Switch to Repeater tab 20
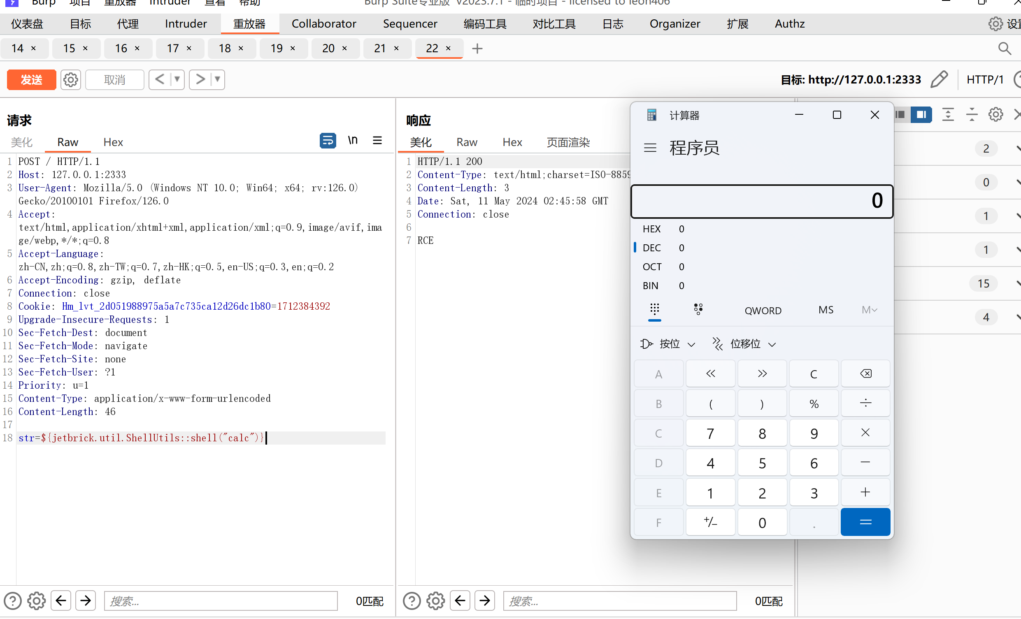Viewport: 1021px width, 619px height. [328, 49]
